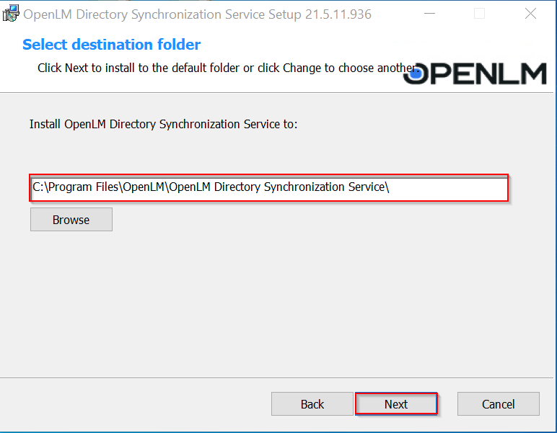Click the blue eye in the OPENLM logo
The image size is (557, 433).
413,71
